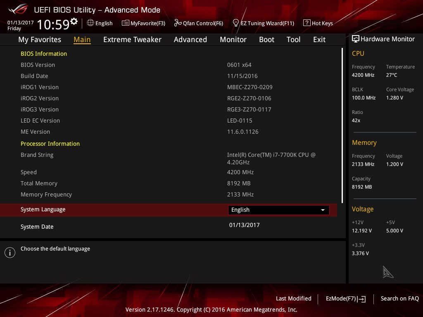
Task: Click the info icon beside help text
Action: click(10, 253)
